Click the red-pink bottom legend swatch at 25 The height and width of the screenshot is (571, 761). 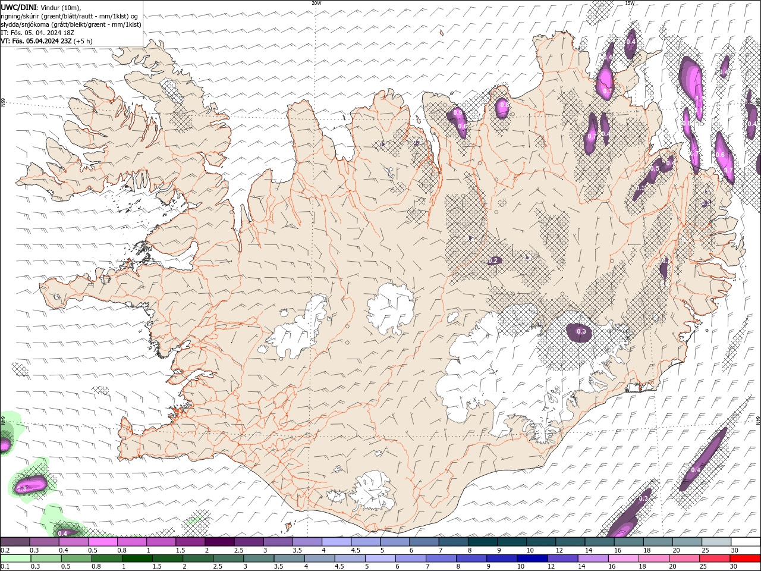714,559
